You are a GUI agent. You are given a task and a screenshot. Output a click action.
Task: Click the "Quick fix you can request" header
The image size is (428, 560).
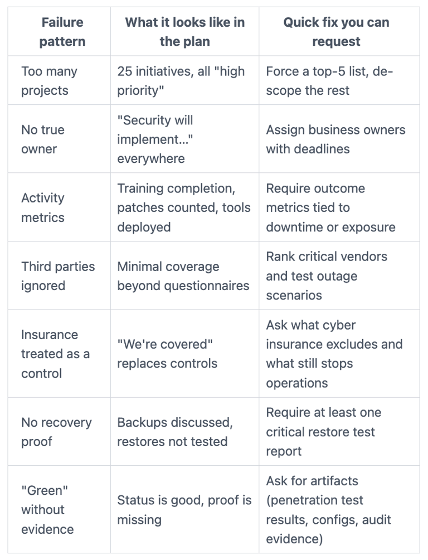pos(336,32)
